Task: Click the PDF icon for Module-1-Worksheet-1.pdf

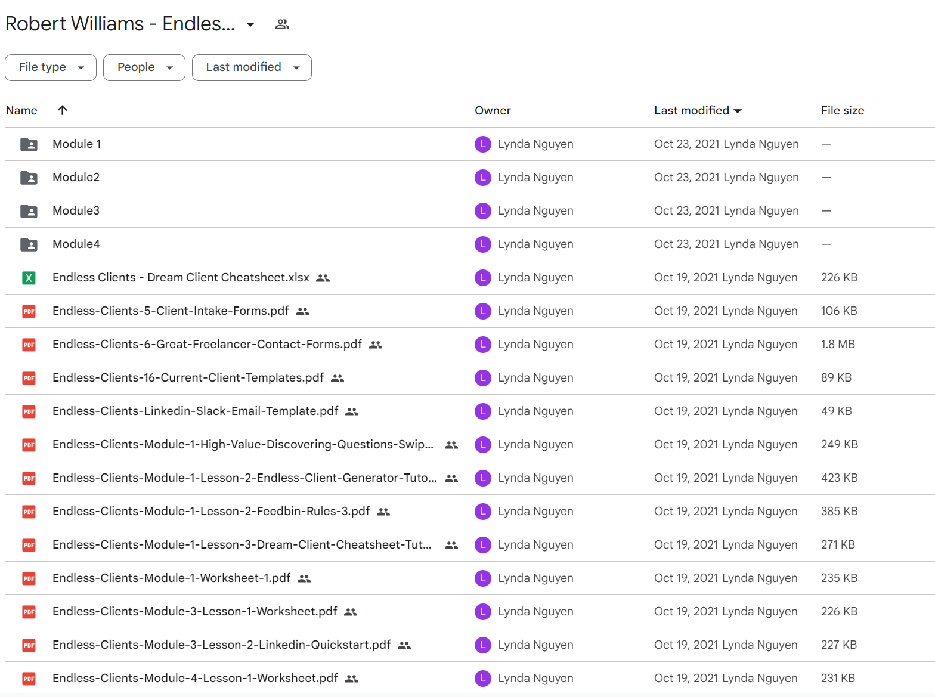Action: [x=29, y=578]
